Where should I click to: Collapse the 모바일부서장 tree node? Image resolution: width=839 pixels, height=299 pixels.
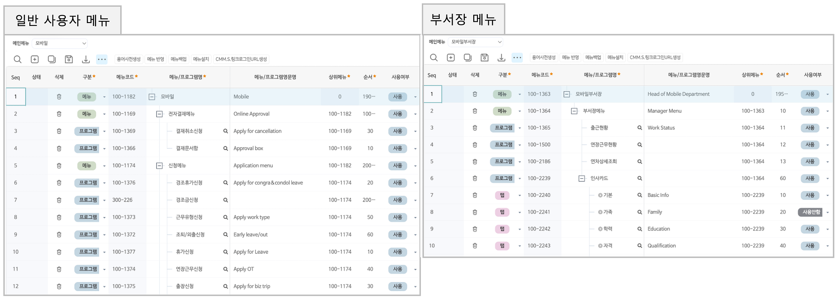pyautogui.click(x=567, y=94)
